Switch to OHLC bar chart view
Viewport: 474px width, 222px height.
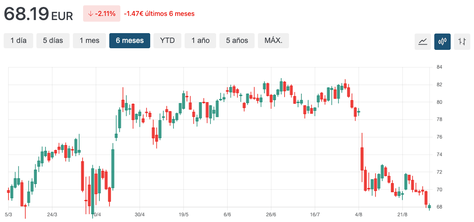pyautogui.click(x=462, y=41)
